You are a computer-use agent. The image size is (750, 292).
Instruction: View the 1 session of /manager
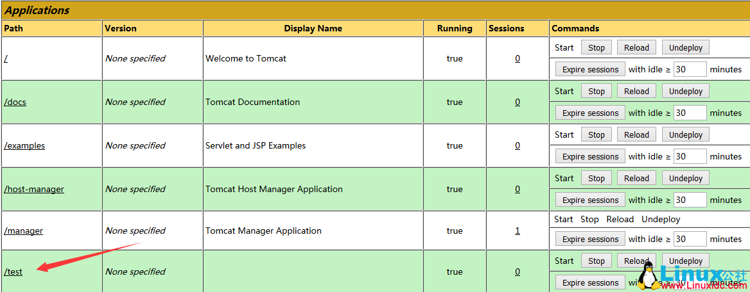point(518,231)
